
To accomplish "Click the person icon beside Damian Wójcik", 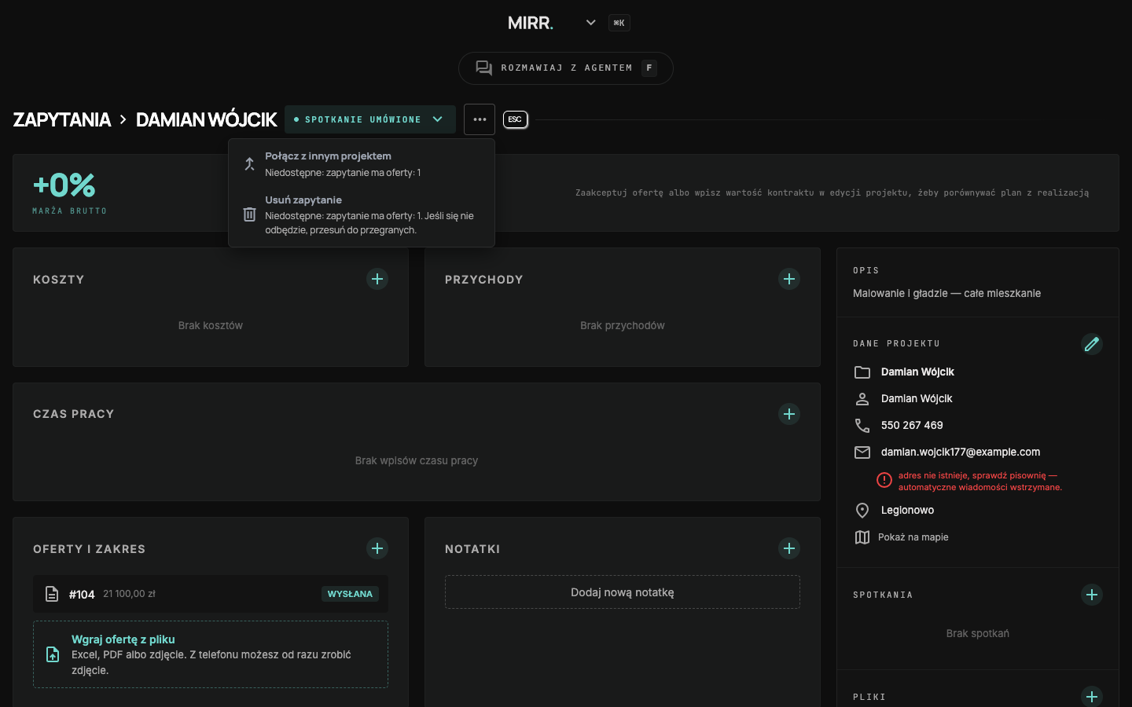I will click(x=862, y=398).
